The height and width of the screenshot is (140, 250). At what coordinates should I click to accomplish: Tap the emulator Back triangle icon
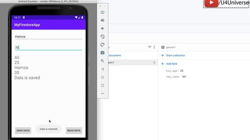tap(102, 69)
